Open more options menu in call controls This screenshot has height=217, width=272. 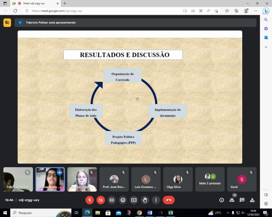coord(156,200)
